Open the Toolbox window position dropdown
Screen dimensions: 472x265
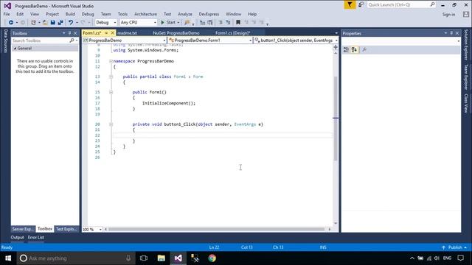click(x=64, y=33)
